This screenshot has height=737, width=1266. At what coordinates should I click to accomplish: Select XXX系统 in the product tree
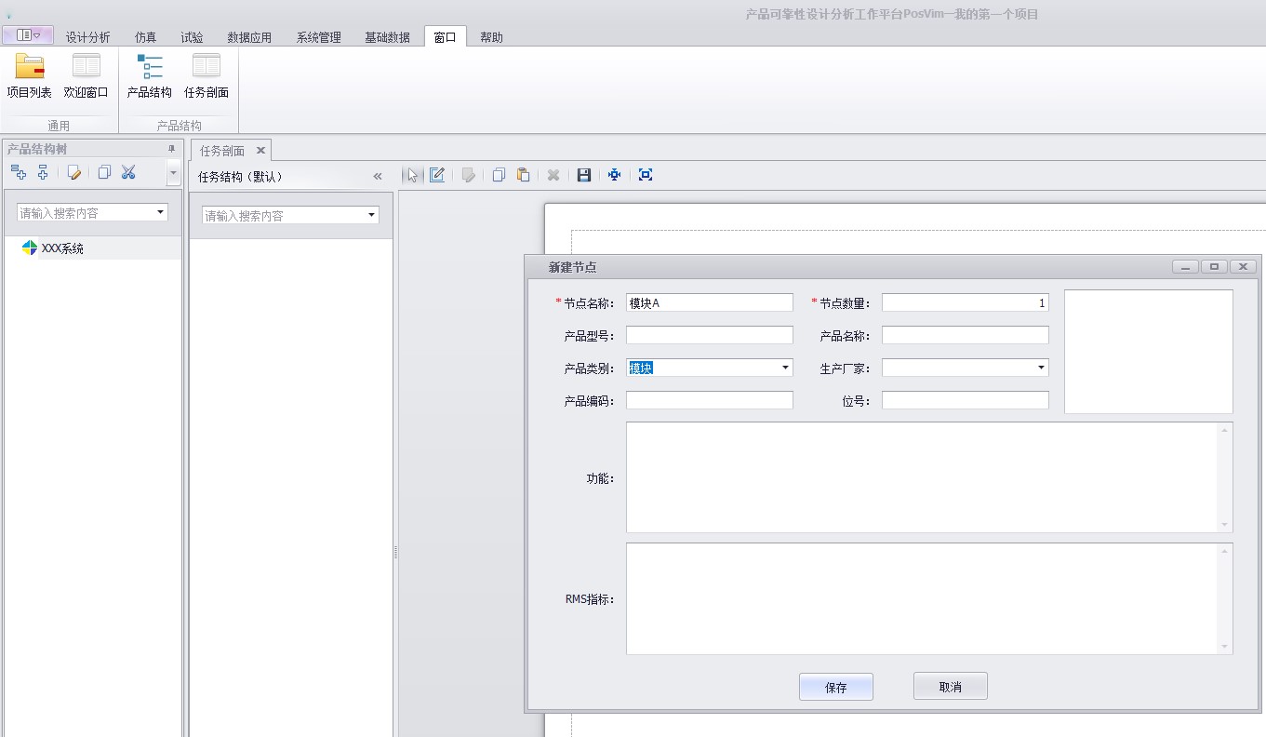(x=62, y=248)
